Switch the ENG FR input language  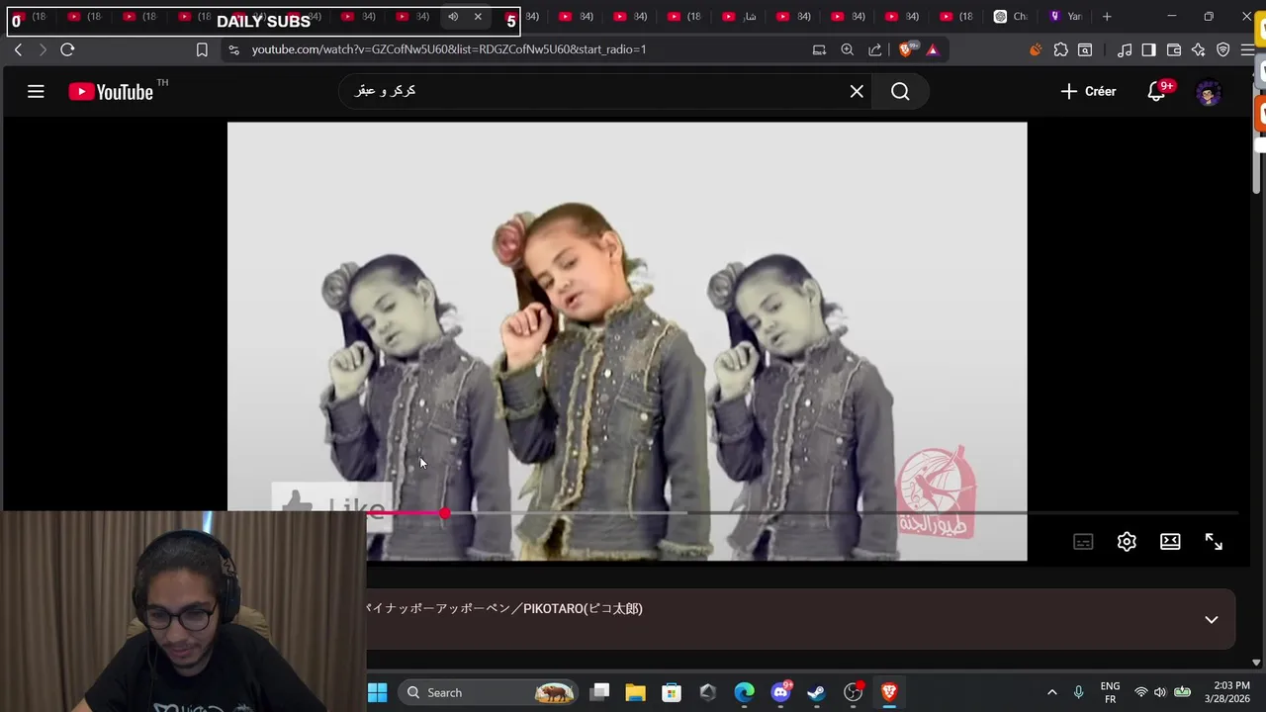(1110, 692)
